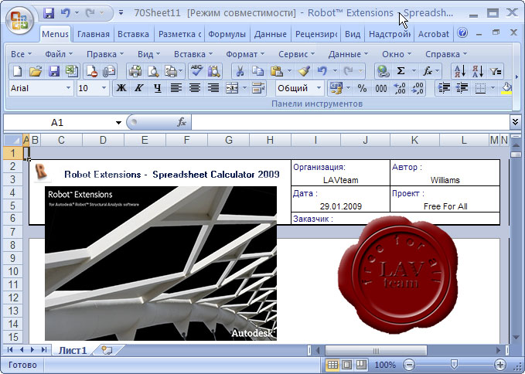Copy selection icon
The image size is (525, 374).
(257, 71)
